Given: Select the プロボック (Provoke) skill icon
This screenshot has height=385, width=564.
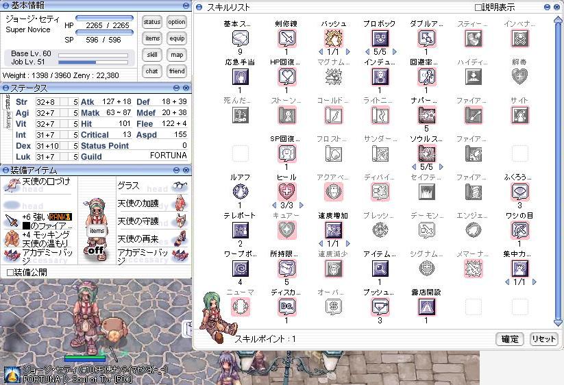Looking at the screenshot, I should point(380,38).
